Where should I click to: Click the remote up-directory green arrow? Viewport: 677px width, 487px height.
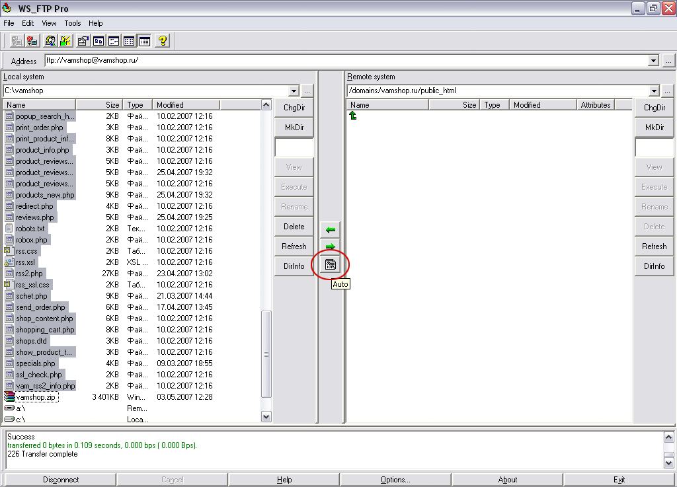pos(353,116)
